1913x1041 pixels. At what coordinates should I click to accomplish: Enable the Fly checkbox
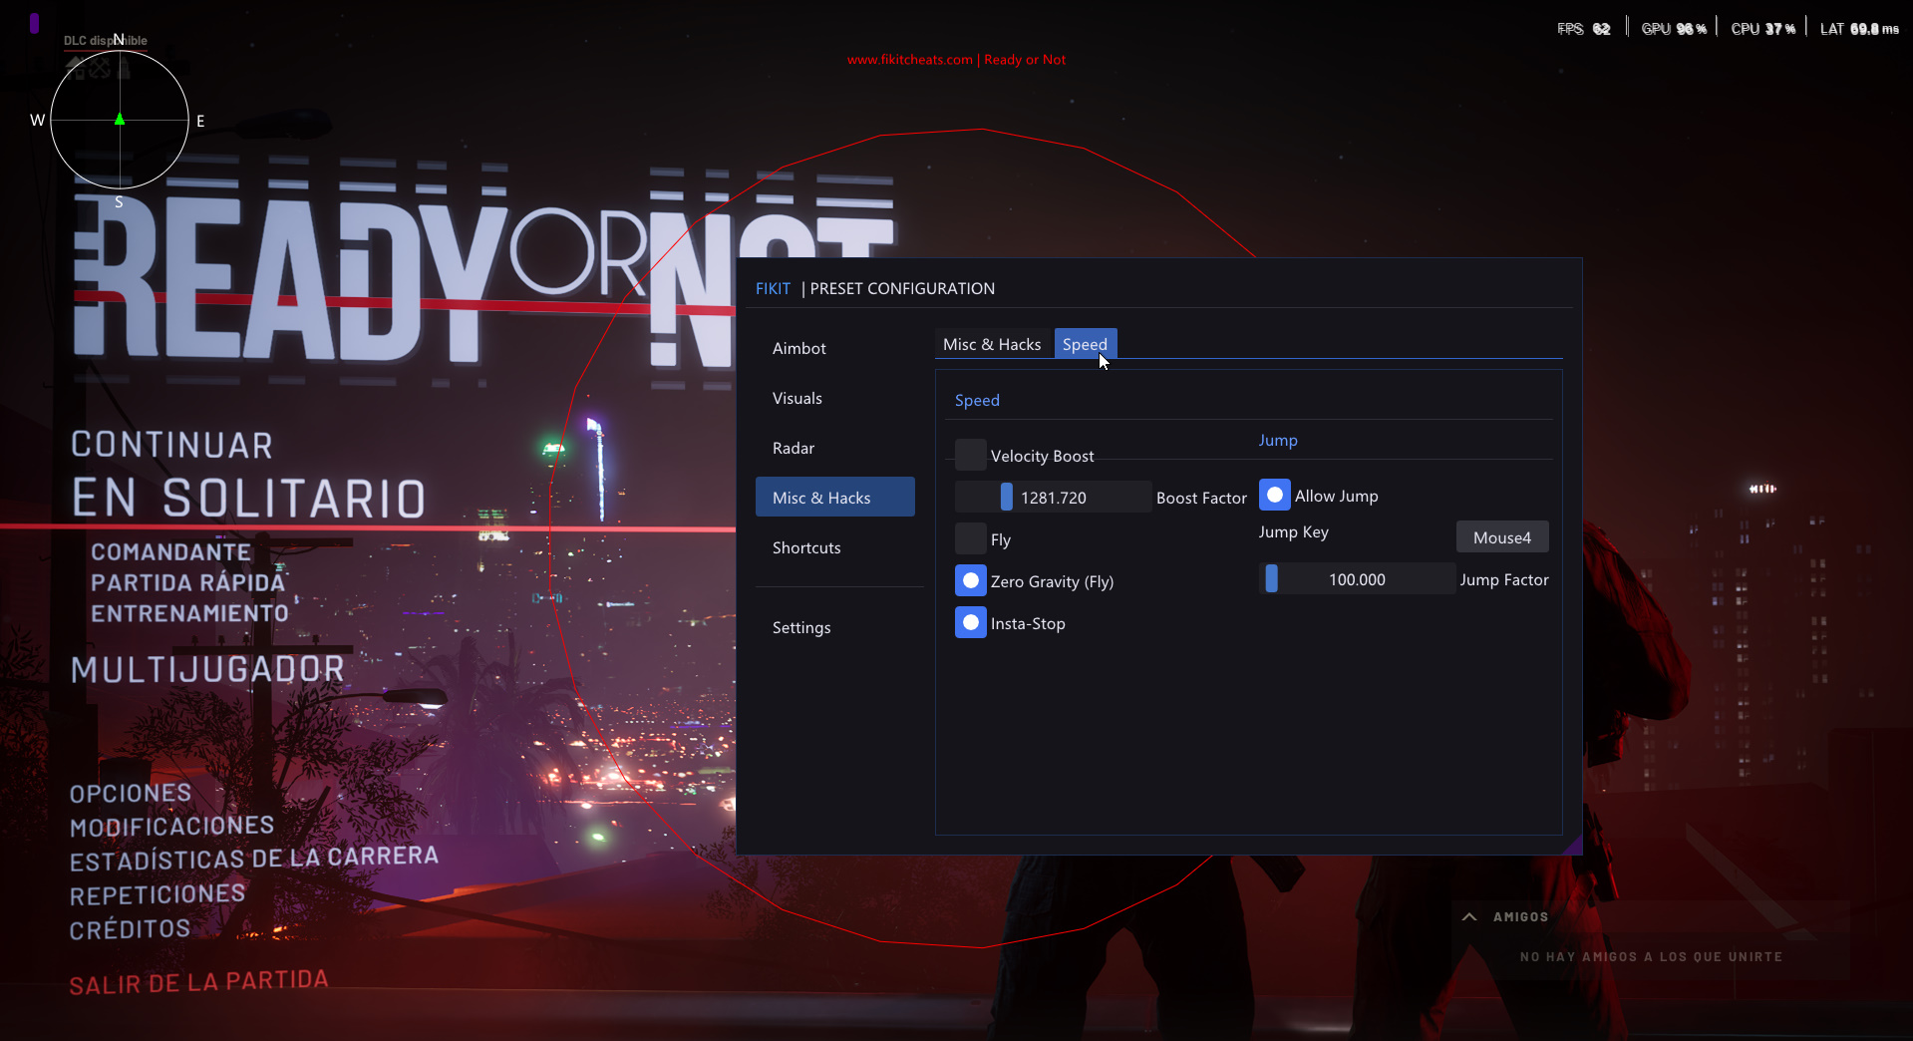(x=969, y=538)
